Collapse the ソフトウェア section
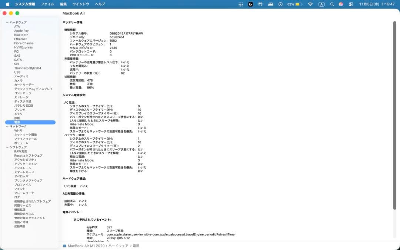The image size is (400, 250). click(x=7, y=147)
